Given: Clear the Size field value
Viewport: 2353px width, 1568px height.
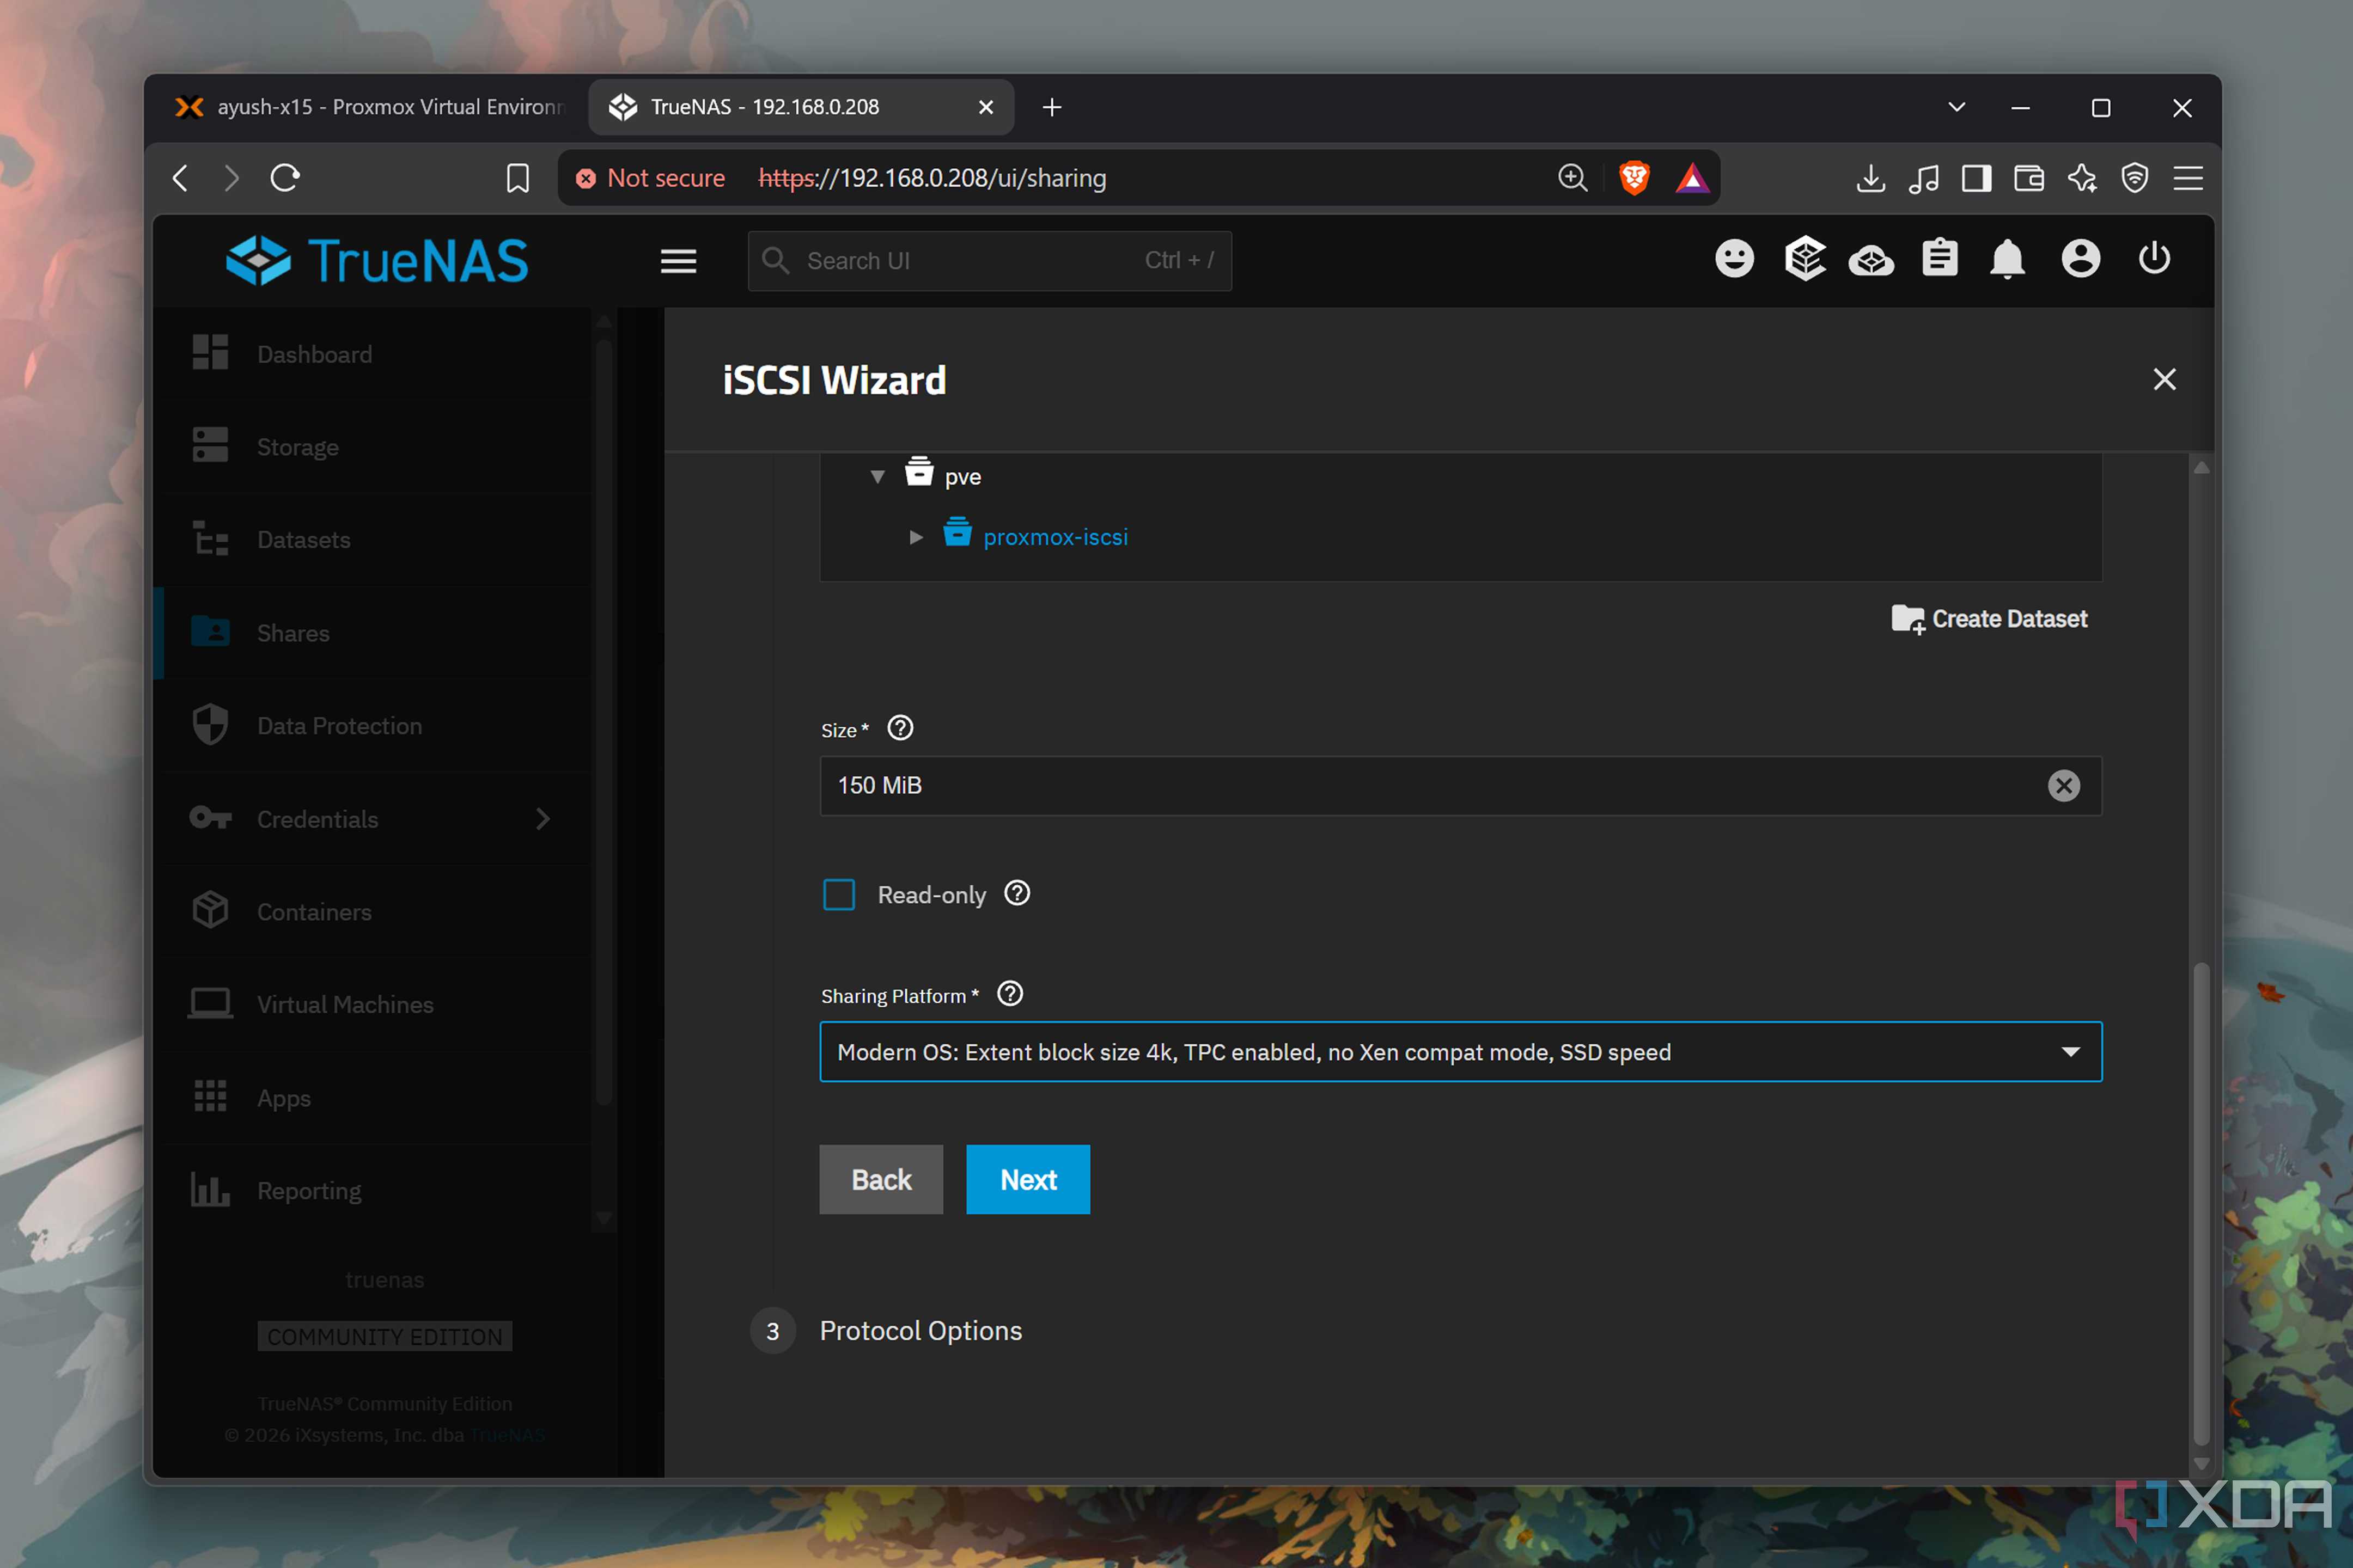Looking at the screenshot, I should (x=2063, y=786).
